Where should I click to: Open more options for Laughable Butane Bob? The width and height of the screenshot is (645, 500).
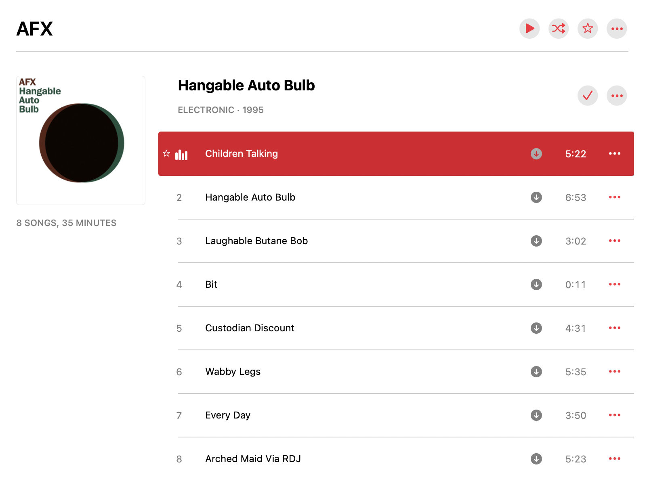614,241
